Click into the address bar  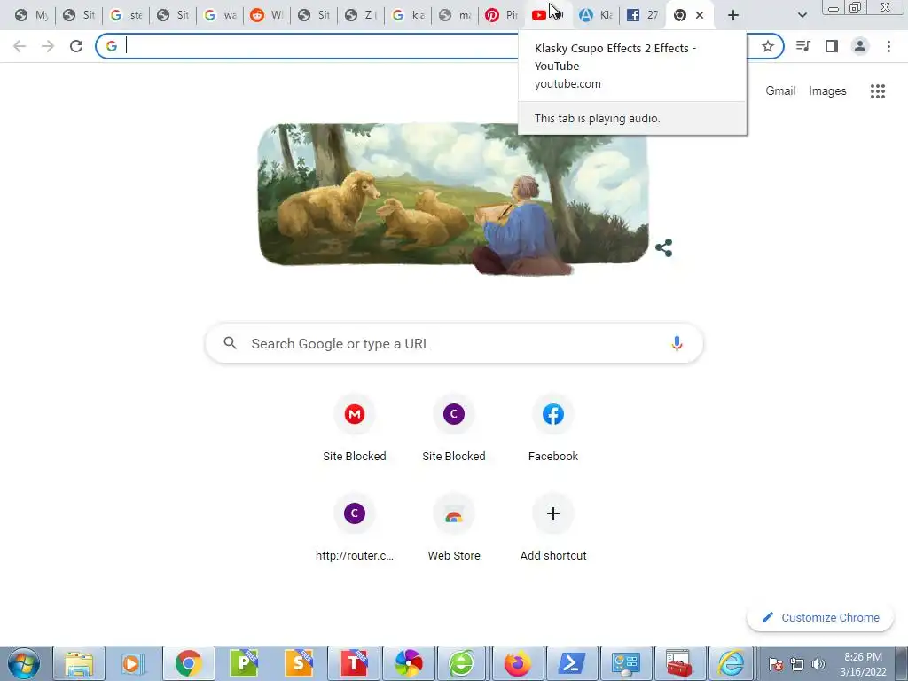(x=318, y=46)
